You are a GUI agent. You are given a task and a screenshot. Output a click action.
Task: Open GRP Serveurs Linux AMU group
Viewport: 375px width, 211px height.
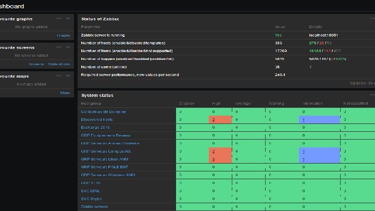click(105, 159)
